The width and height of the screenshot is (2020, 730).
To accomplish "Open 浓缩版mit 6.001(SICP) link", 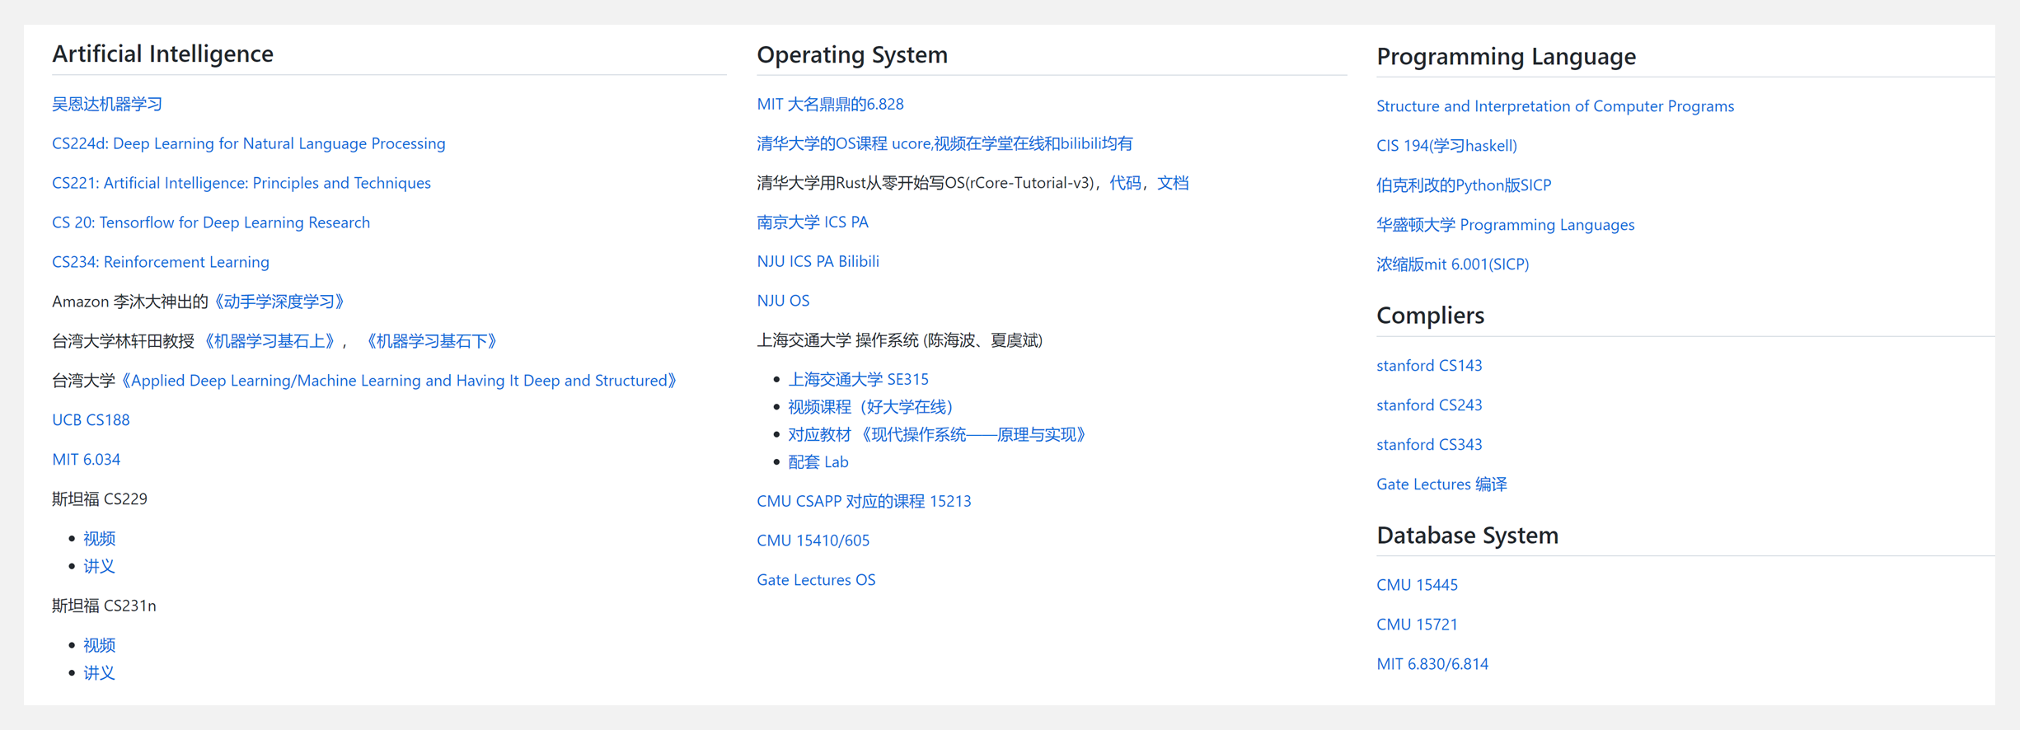I will click(1453, 264).
